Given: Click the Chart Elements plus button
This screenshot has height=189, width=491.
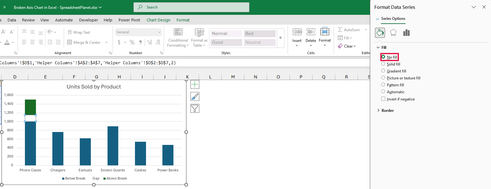Looking at the screenshot, I should pos(195,84).
